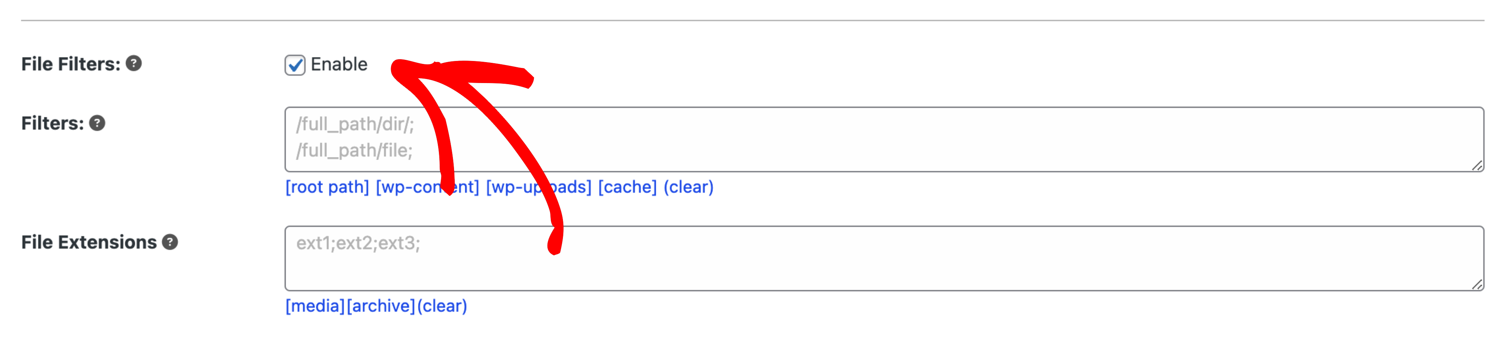The image size is (1507, 338).
Task: Select the Filters label text
Action: [53, 123]
